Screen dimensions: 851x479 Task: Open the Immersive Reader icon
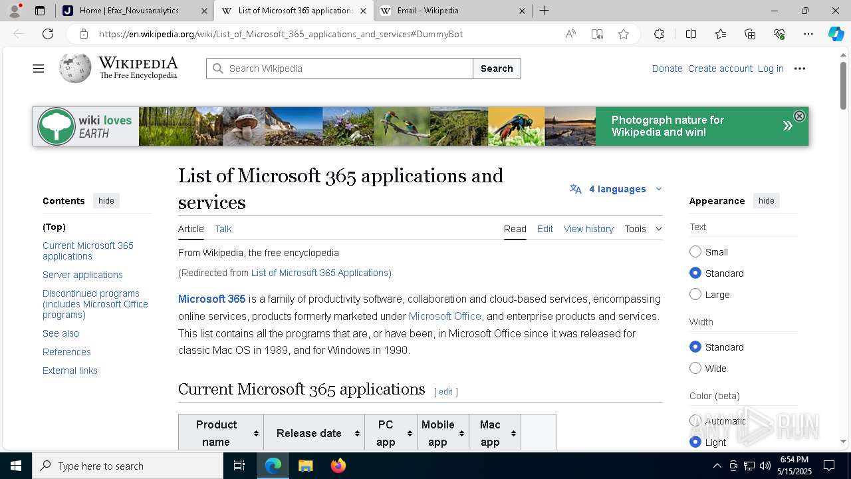point(597,34)
